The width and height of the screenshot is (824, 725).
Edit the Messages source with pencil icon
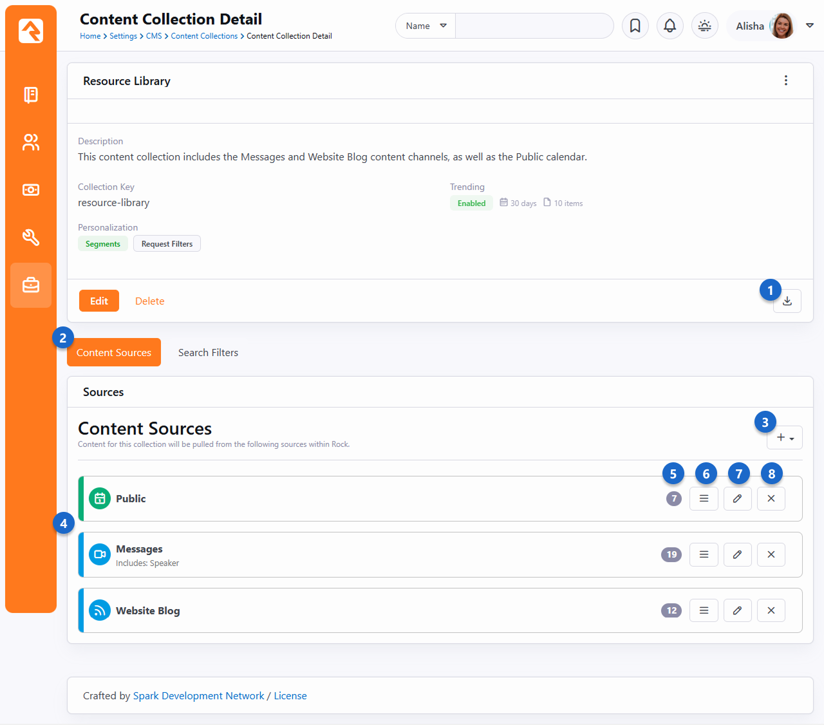[x=738, y=554]
